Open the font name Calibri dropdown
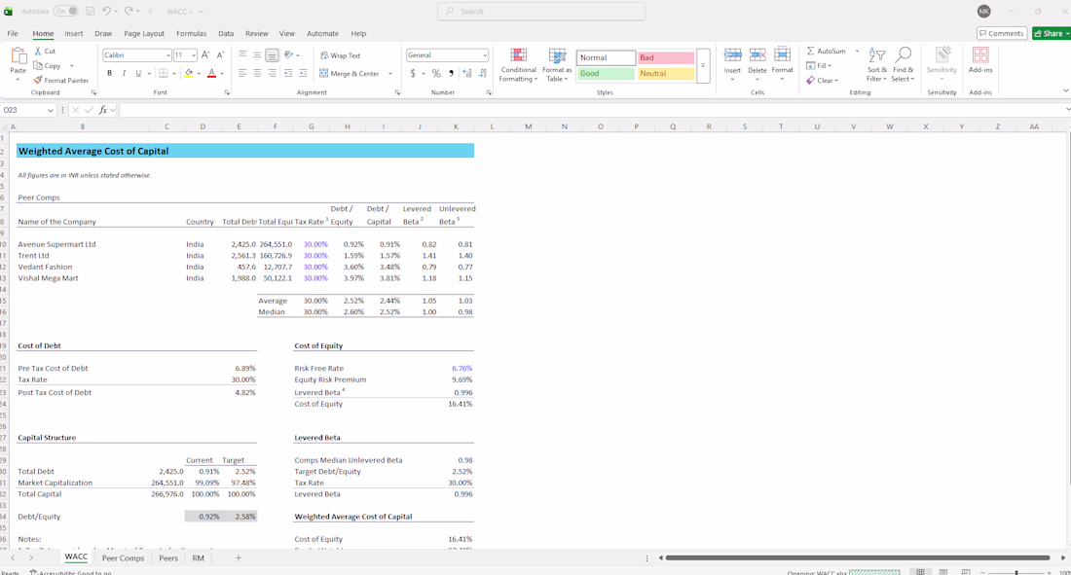The width and height of the screenshot is (1071, 575). tap(168, 55)
